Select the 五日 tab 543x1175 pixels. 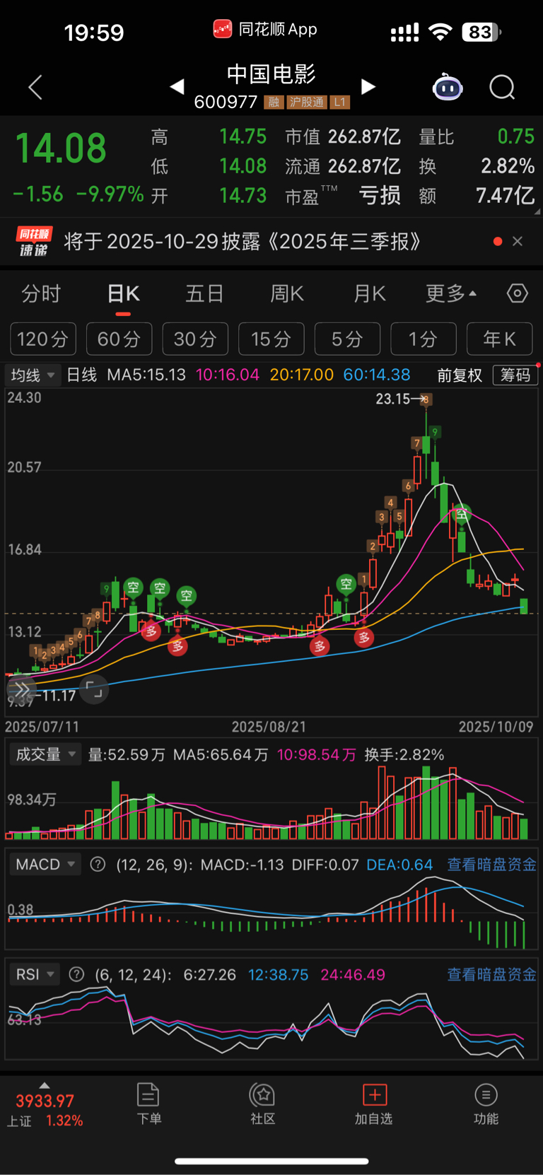click(204, 294)
